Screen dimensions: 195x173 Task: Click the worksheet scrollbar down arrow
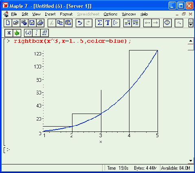191,161
